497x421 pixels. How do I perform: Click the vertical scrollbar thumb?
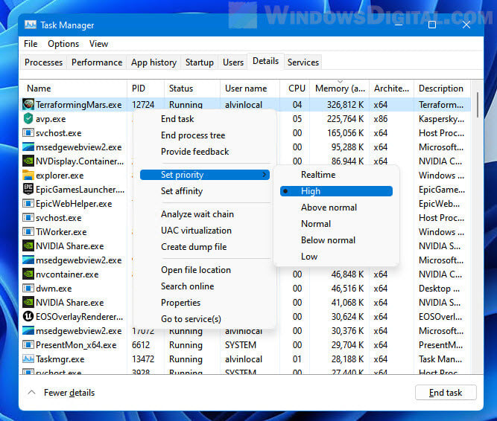coord(477,105)
